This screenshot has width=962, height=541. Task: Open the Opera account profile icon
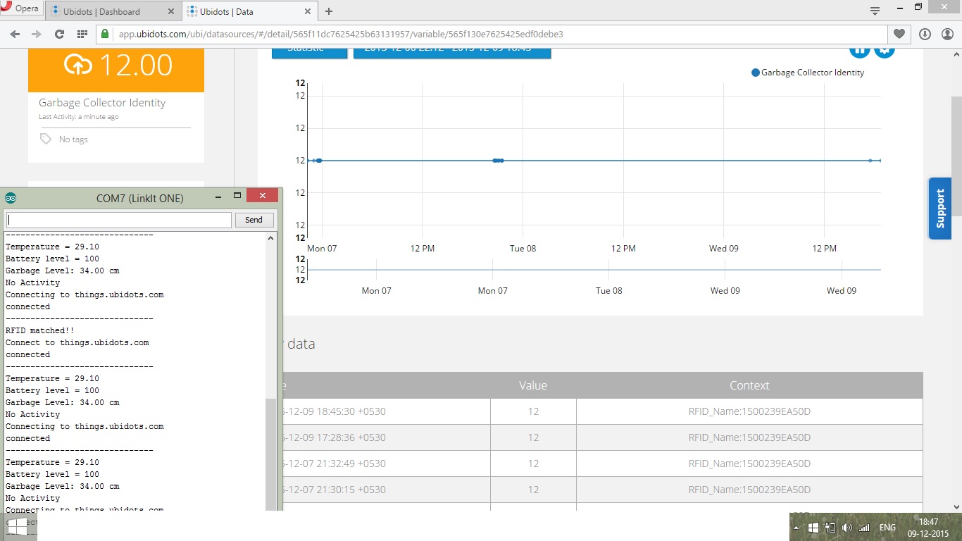tap(947, 34)
